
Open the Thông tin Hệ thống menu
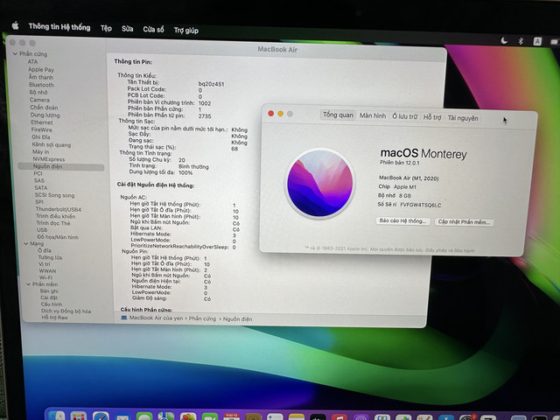59,27
